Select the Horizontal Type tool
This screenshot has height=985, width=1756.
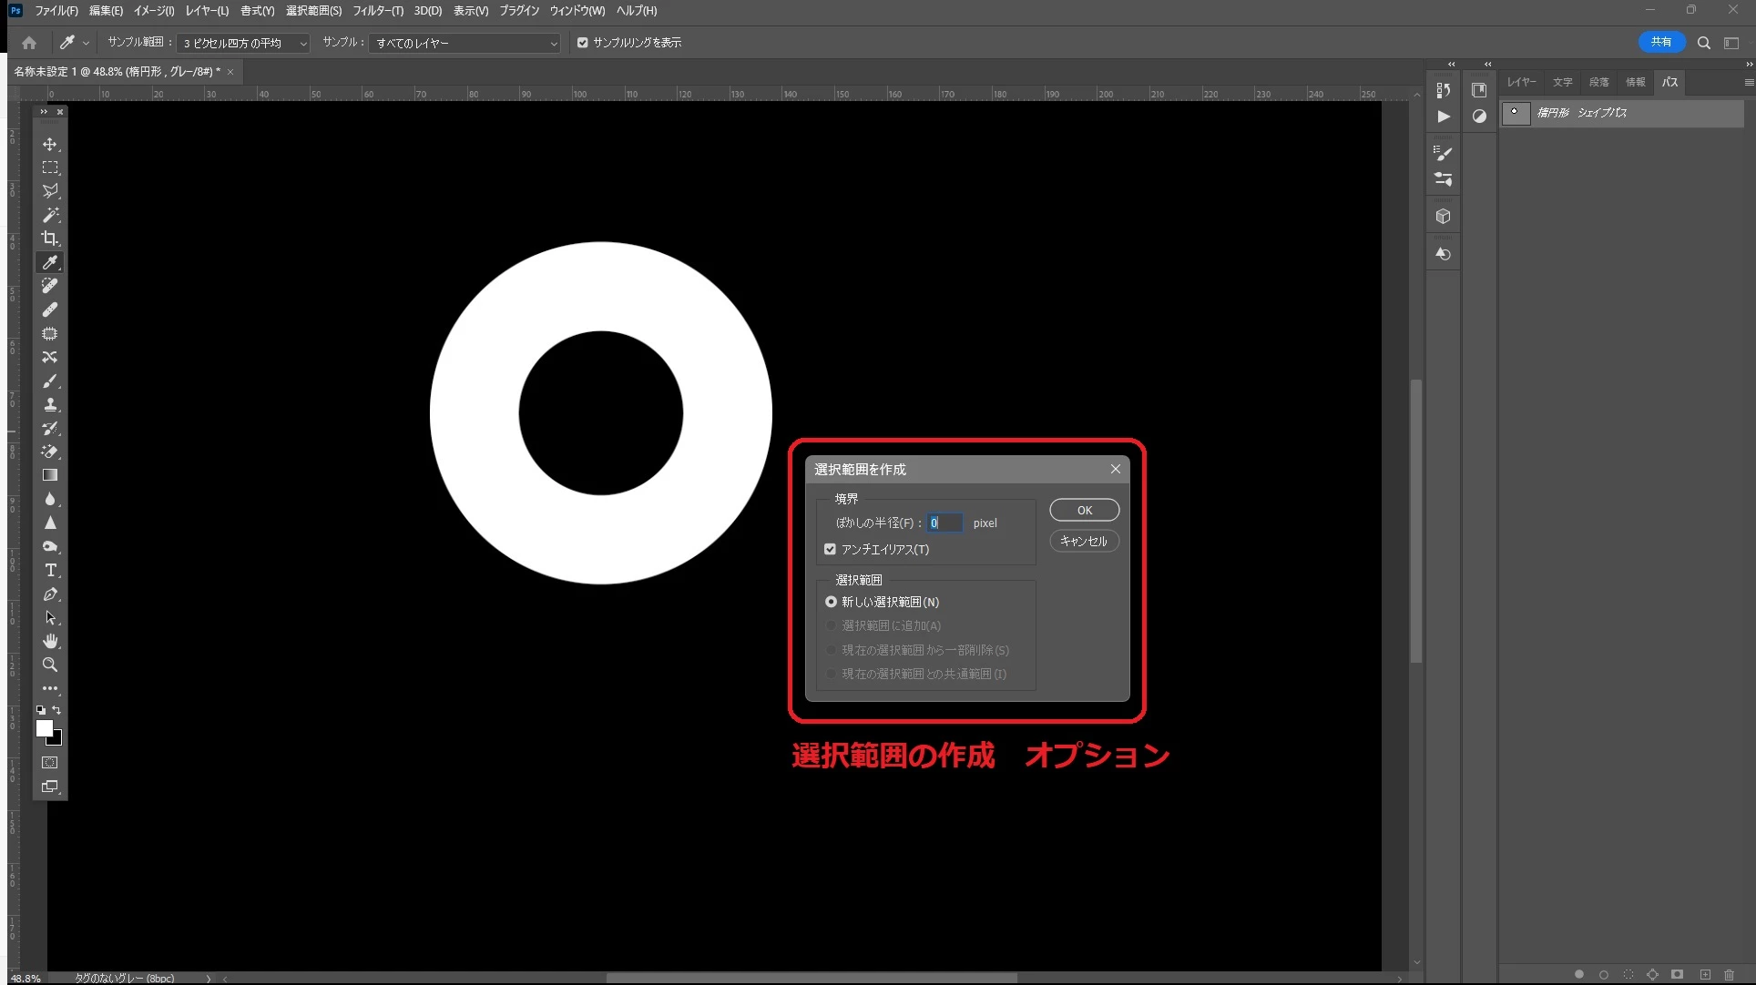(x=50, y=571)
